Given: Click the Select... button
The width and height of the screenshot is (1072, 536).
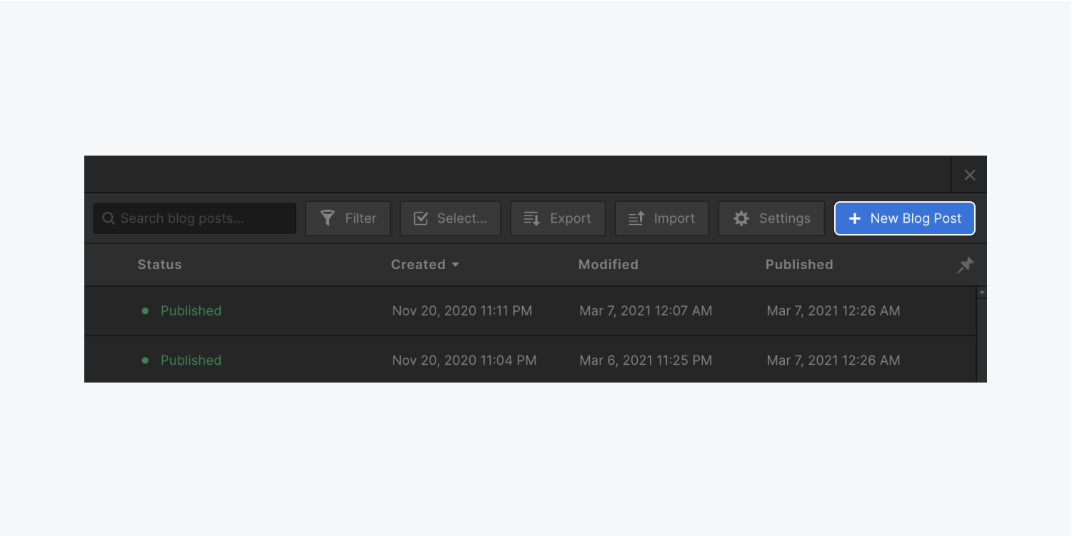Looking at the screenshot, I should [451, 218].
